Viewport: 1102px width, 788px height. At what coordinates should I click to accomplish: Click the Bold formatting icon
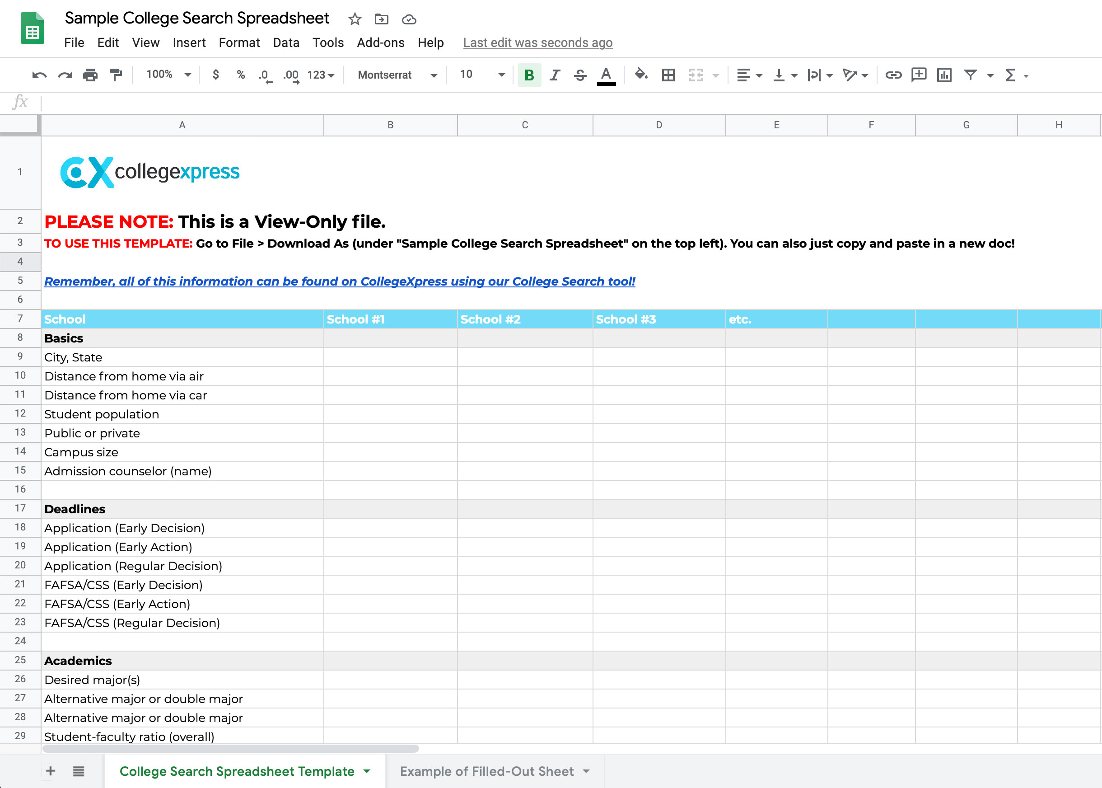(529, 75)
